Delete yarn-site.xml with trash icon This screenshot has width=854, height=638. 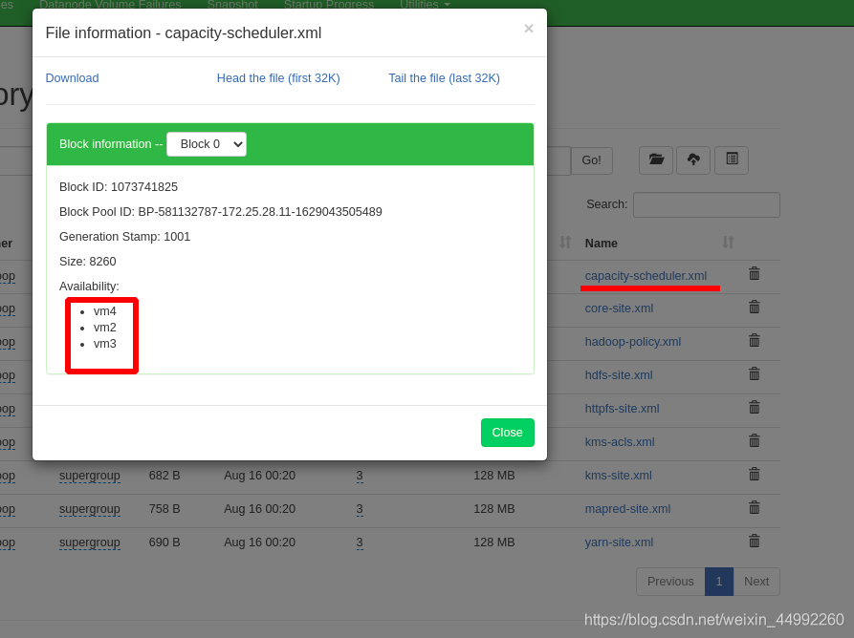click(755, 542)
